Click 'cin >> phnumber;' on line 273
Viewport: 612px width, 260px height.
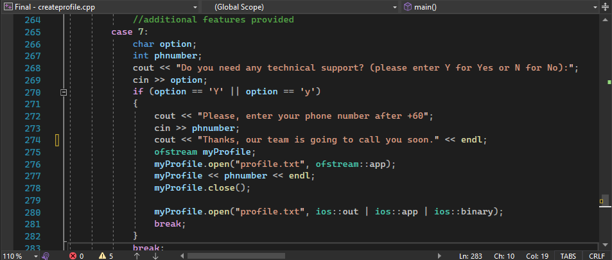click(197, 128)
